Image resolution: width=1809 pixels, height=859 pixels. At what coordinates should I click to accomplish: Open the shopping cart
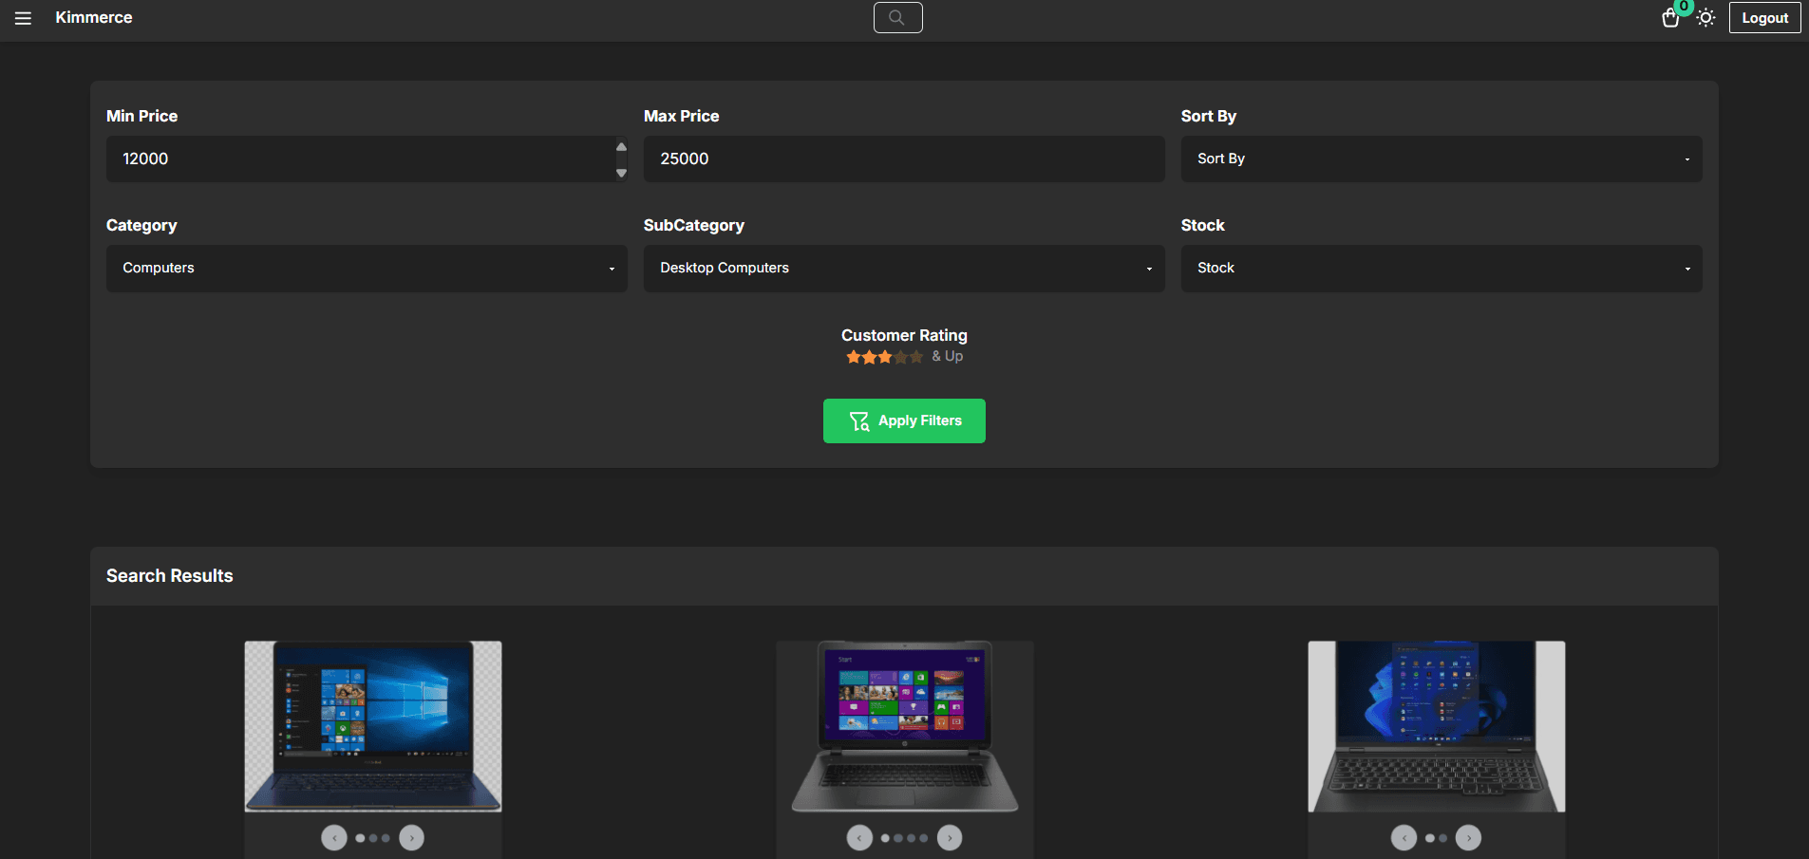pyautogui.click(x=1668, y=18)
